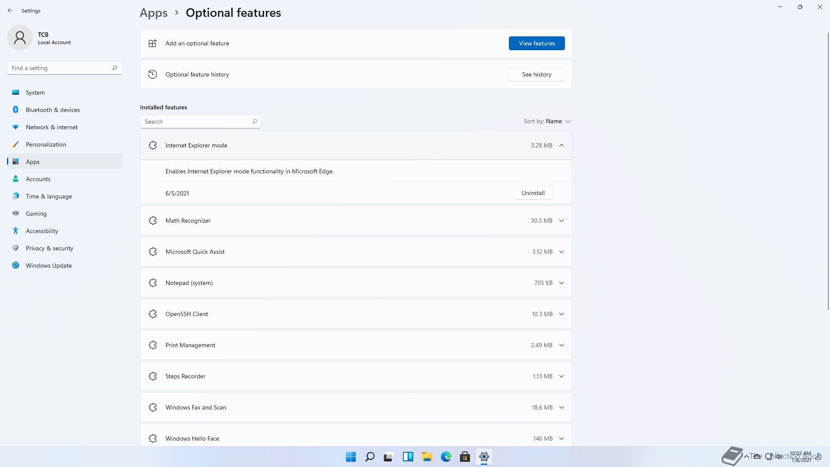The image size is (830, 467).
Task: Click the Installed features Search box
Action: click(x=201, y=122)
